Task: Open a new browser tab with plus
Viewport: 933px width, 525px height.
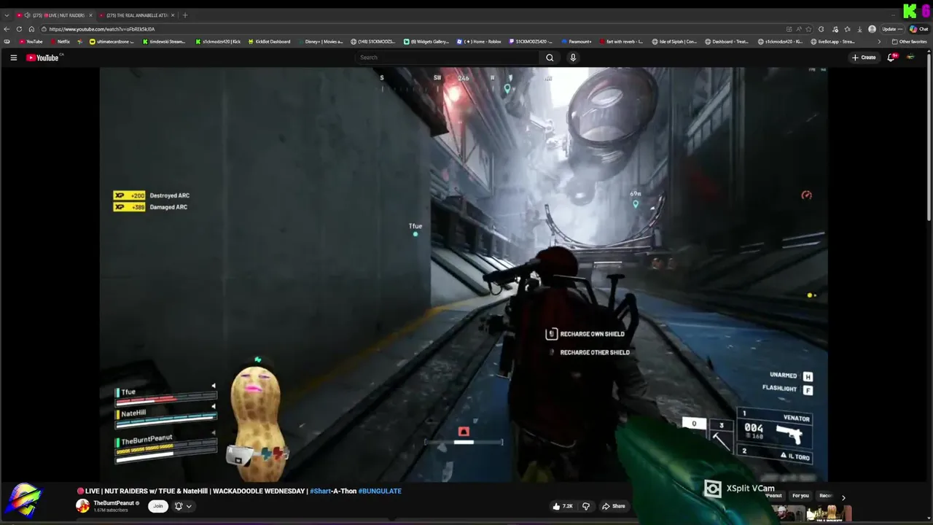Action: (184, 15)
